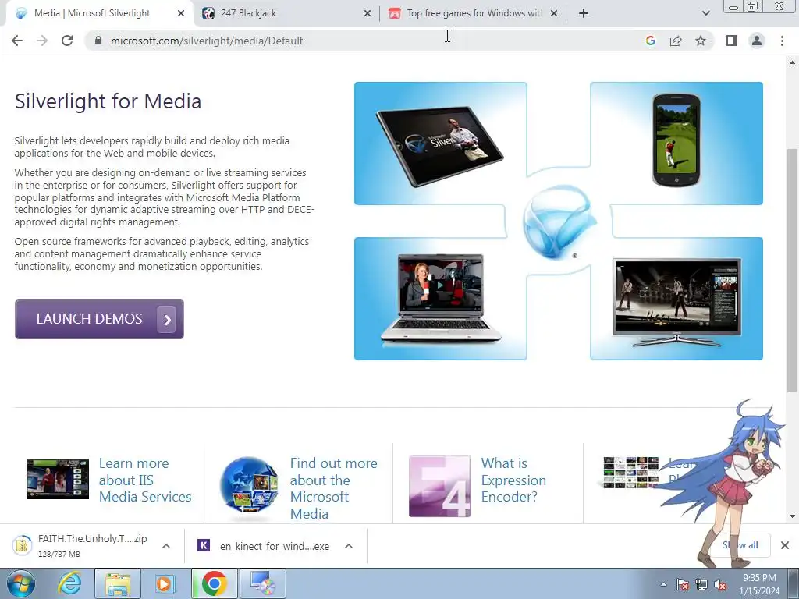
Task: Open the Google icon in address bar
Action: 650,41
